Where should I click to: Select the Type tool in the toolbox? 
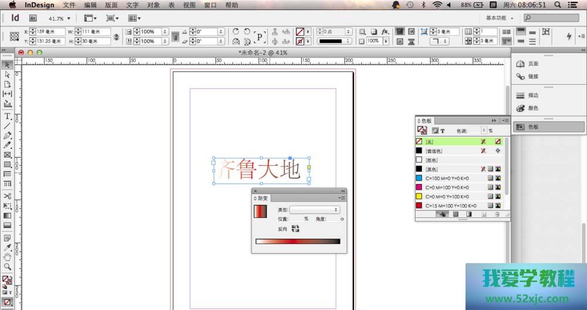(x=8, y=116)
